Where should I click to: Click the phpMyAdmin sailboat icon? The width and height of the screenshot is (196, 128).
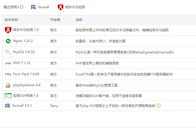(x=8, y=85)
